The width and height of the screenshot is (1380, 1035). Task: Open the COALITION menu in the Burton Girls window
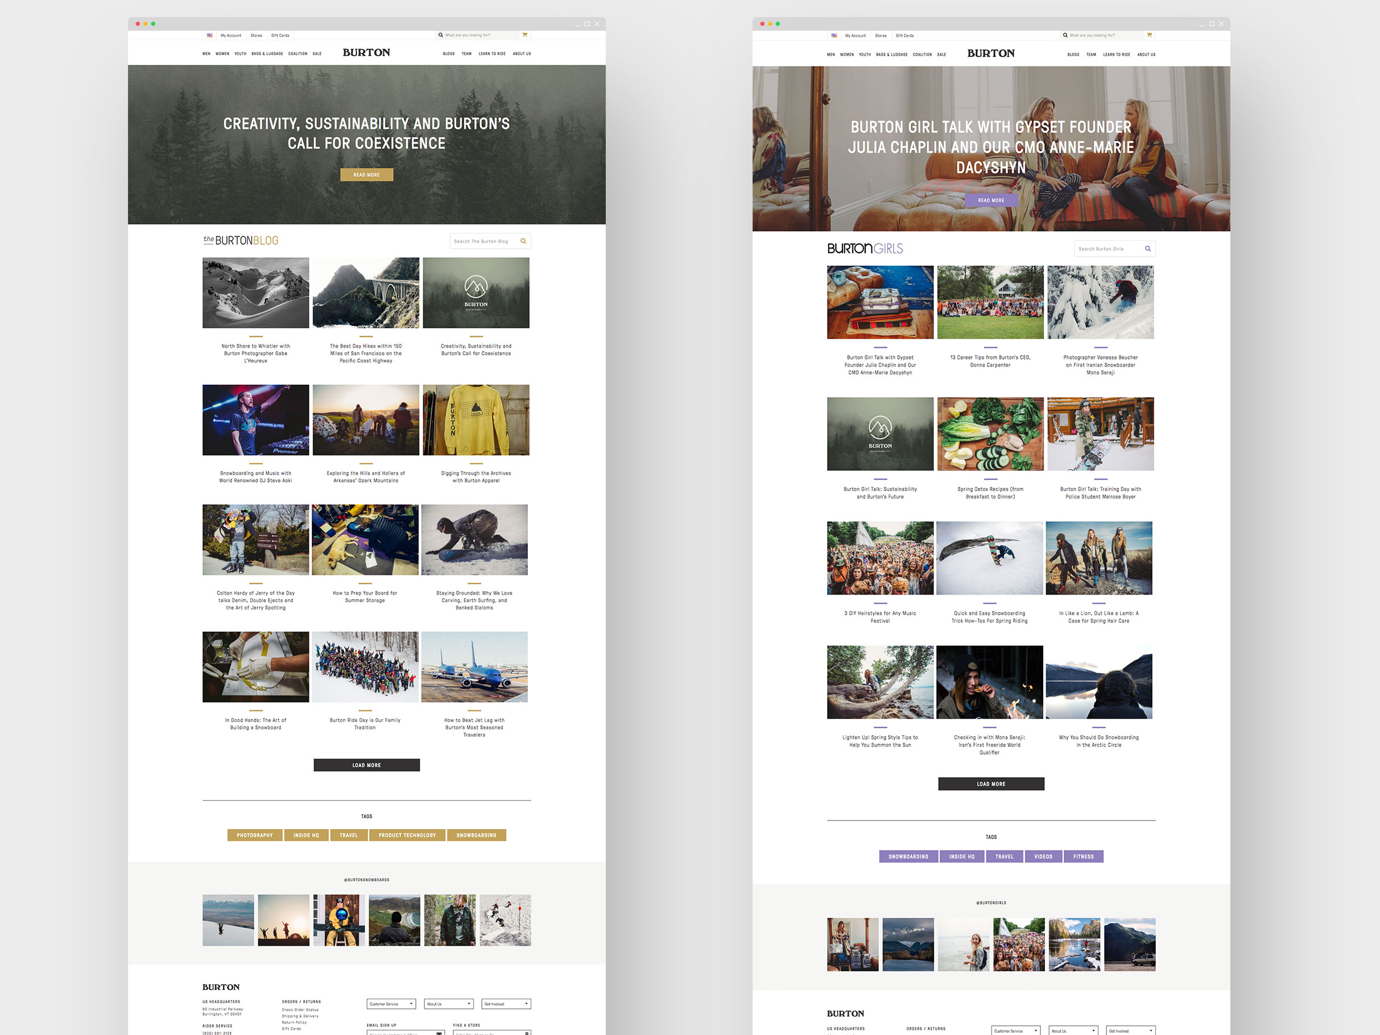click(922, 54)
